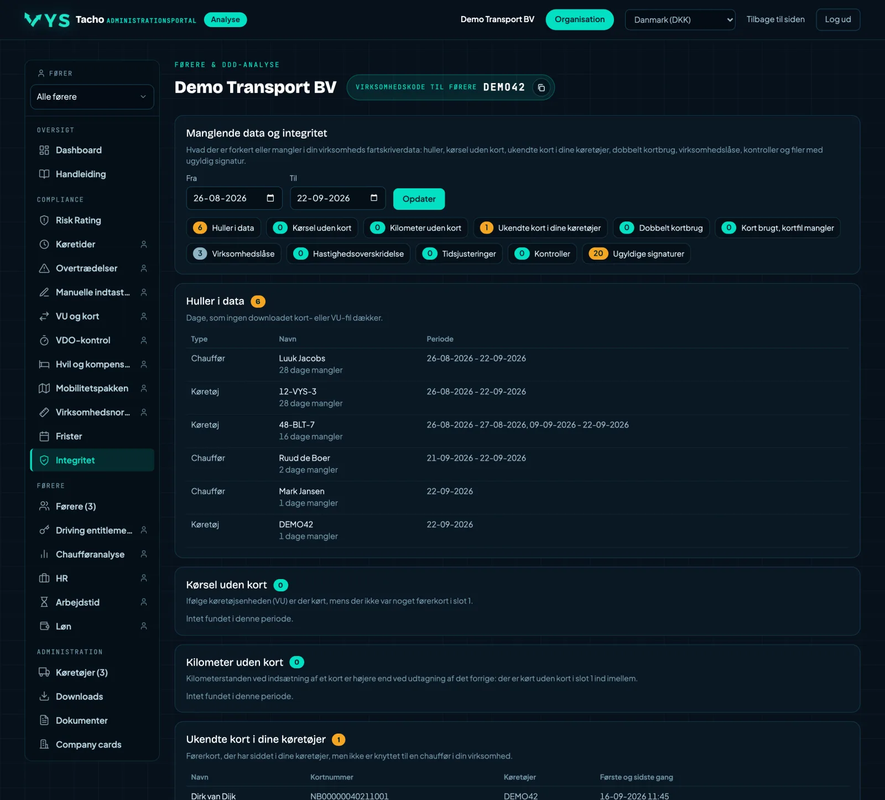Open Company cards in the sidebar
The width and height of the screenshot is (885, 800).
pyautogui.click(x=92, y=744)
